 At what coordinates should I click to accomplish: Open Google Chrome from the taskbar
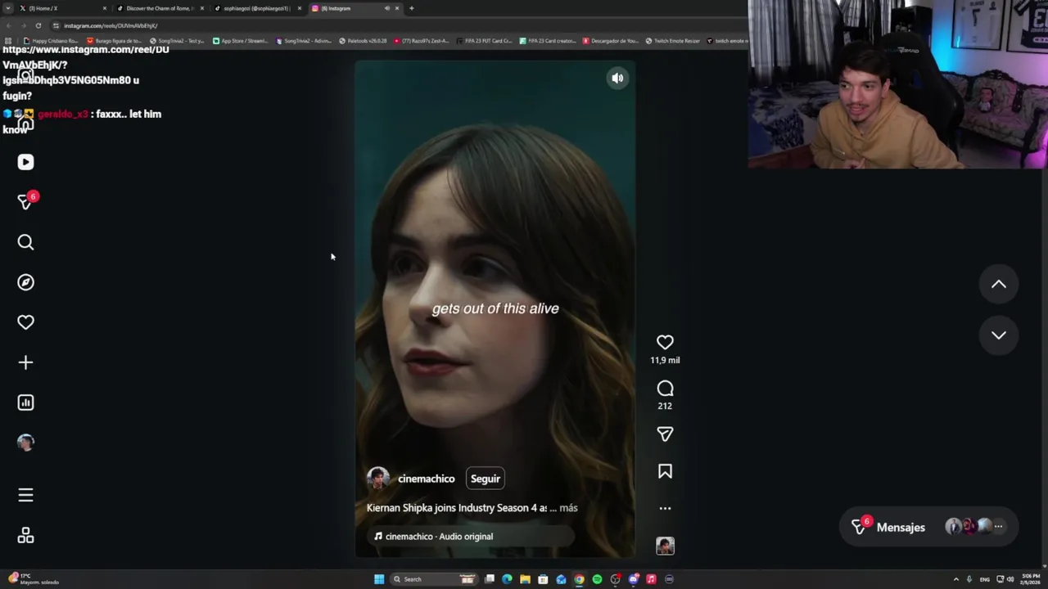pos(579,579)
